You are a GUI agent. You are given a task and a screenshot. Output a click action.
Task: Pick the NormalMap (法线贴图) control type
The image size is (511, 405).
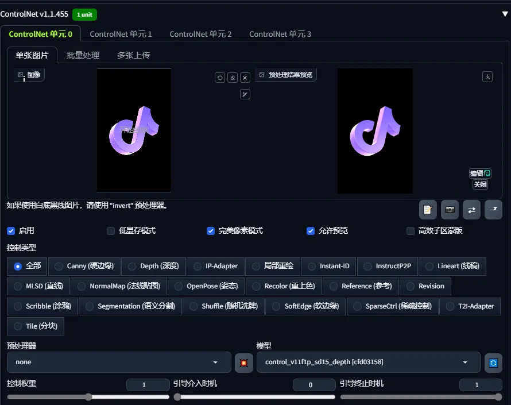[x=119, y=286]
